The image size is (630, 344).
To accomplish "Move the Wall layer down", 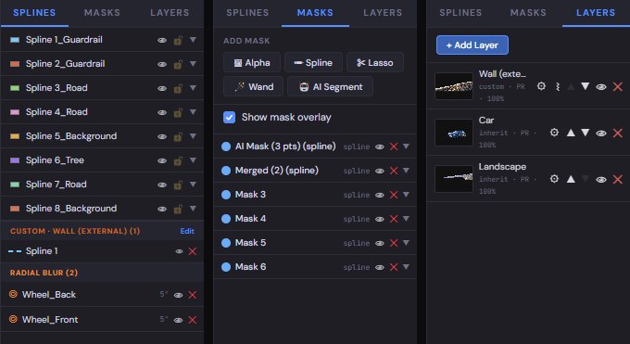I will click(x=585, y=86).
